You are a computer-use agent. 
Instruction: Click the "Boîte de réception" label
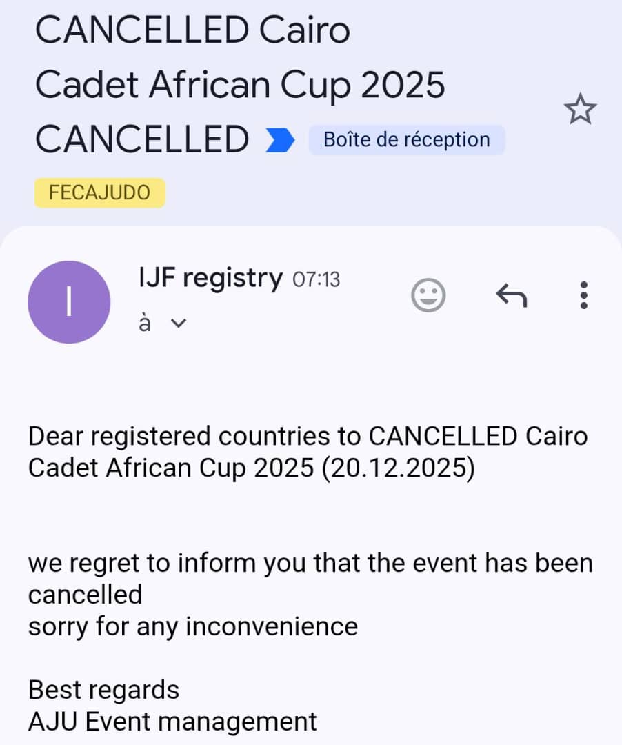coord(406,140)
